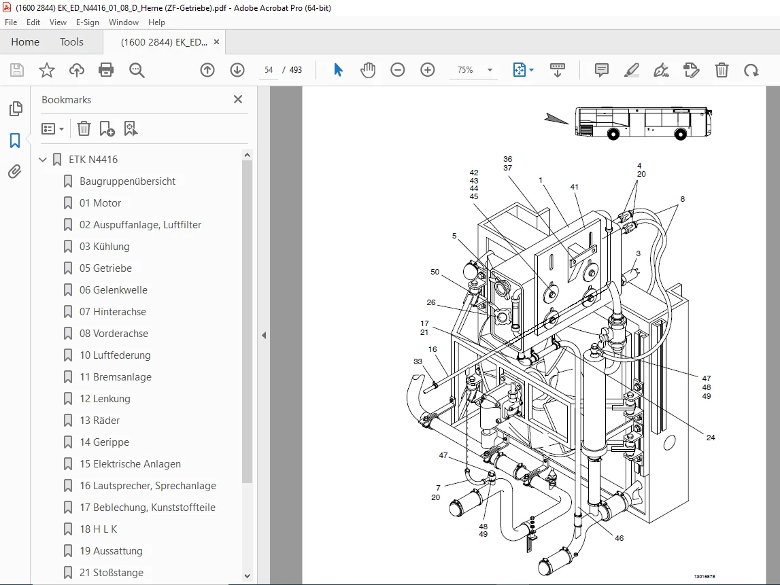
Task: Add a new bookmark
Action: [107, 128]
